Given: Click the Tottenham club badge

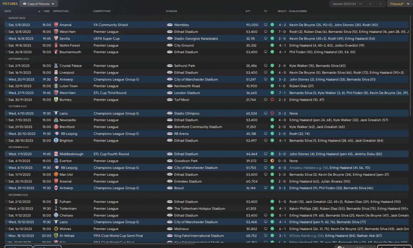Looking at the screenshot, I should tap(56, 208).
